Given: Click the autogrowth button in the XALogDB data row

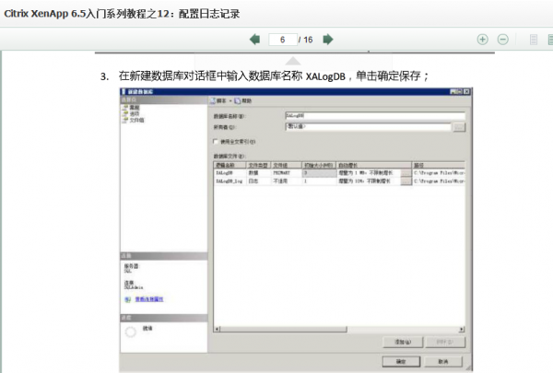Looking at the screenshot, I should click(406, 173).
